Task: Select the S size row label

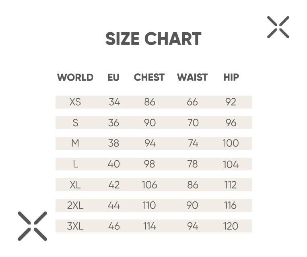Action: 75,123
